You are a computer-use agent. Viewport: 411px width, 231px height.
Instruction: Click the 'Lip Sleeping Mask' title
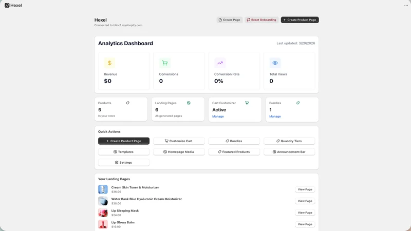click(125, 210)
